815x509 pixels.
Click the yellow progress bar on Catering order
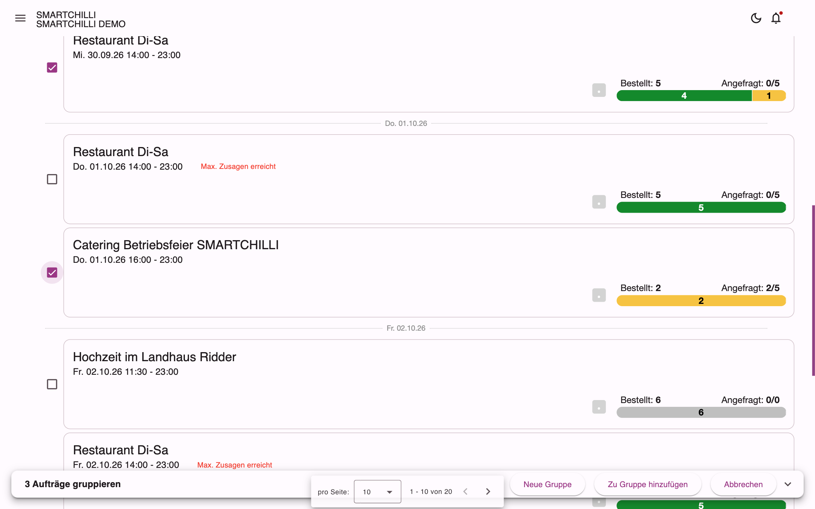pos(701,300)
